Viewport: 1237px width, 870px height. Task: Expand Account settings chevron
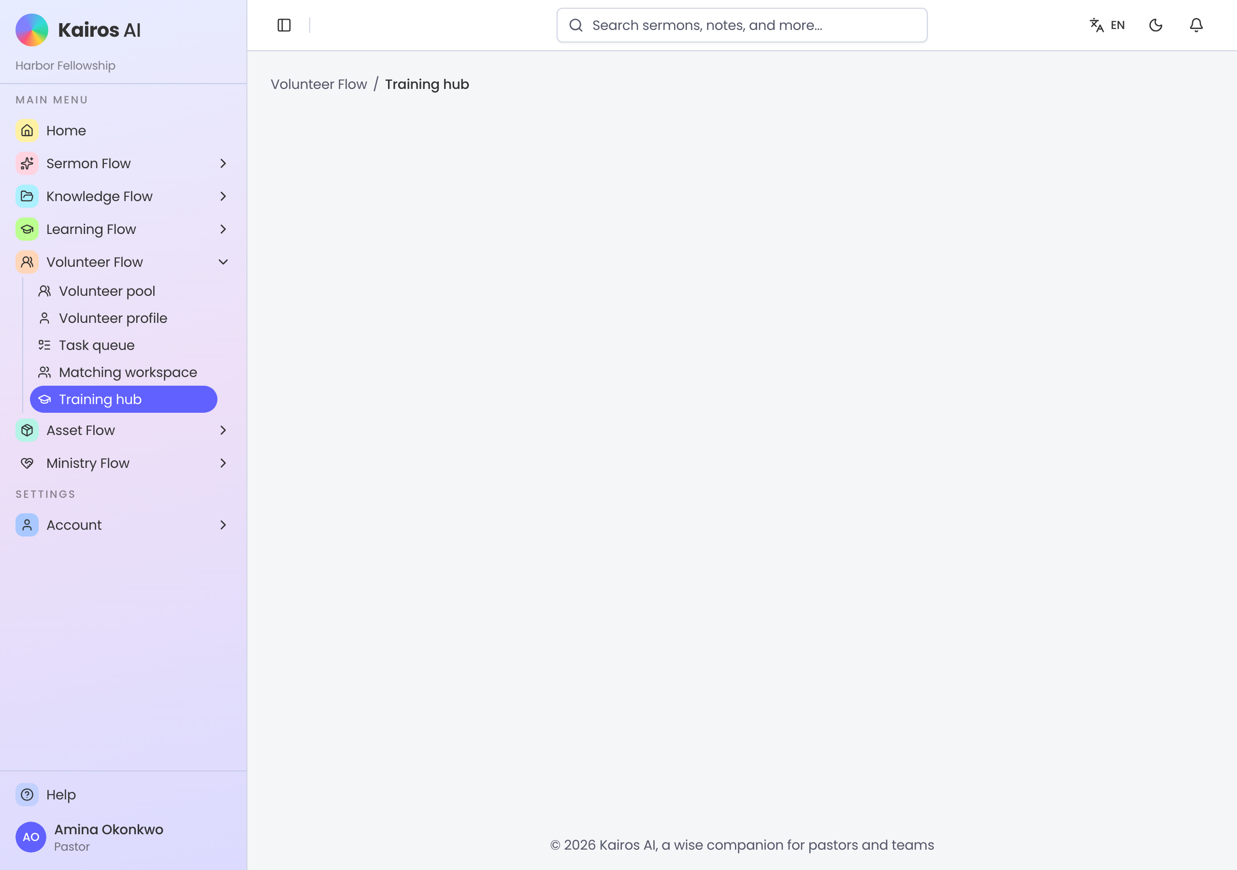[x=223, y=525]
